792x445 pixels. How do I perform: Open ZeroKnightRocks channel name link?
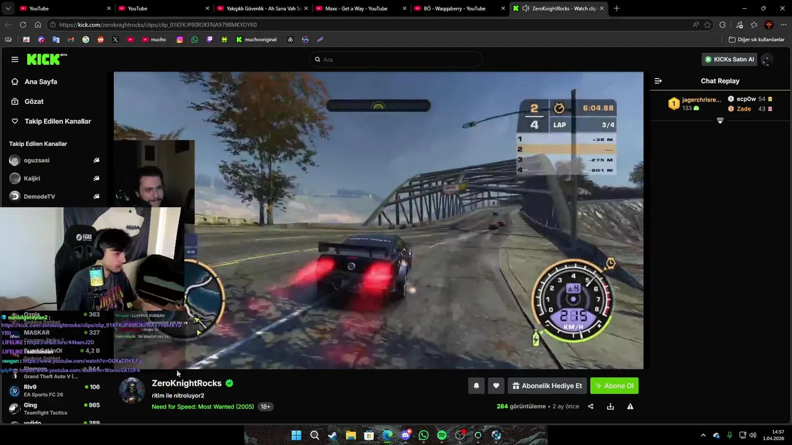pos(186,383)
